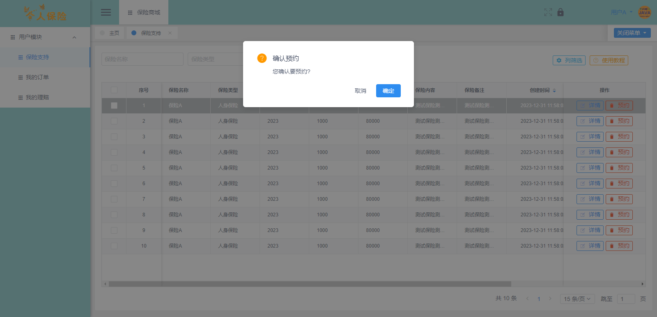Click the 序号 column header
The height and width of the screenshot is (317, 657).
click(x=144, y=90)
